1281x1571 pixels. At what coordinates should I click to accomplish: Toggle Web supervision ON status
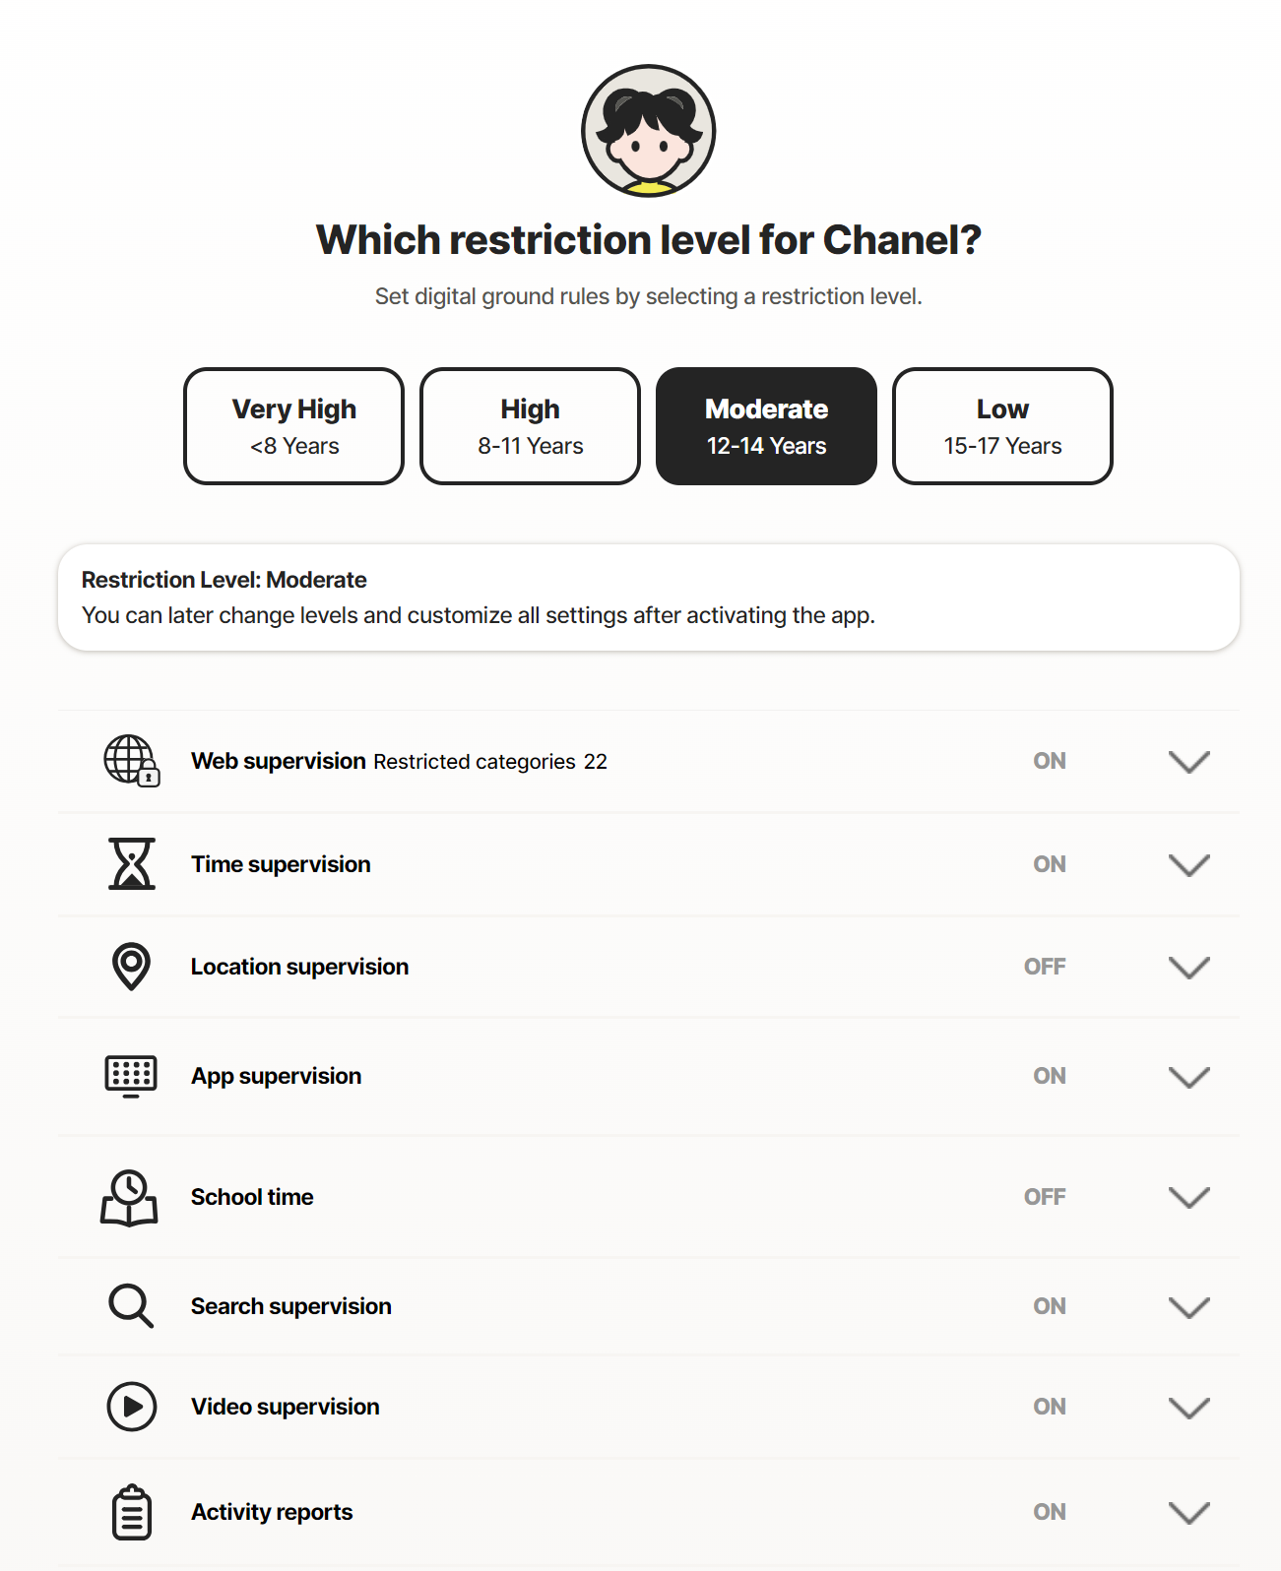(x=1050, y=761)
